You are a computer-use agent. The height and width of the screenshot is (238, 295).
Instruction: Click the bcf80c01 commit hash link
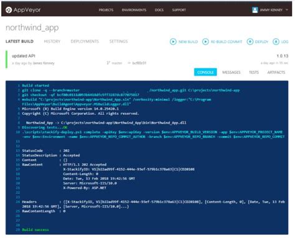coord(139,63)
